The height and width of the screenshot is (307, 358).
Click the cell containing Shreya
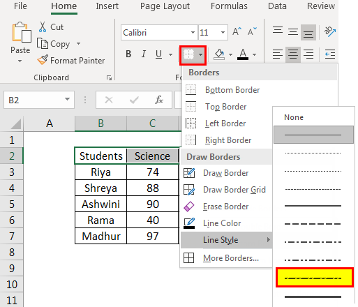pyautogui.click(x=100, y=188)
